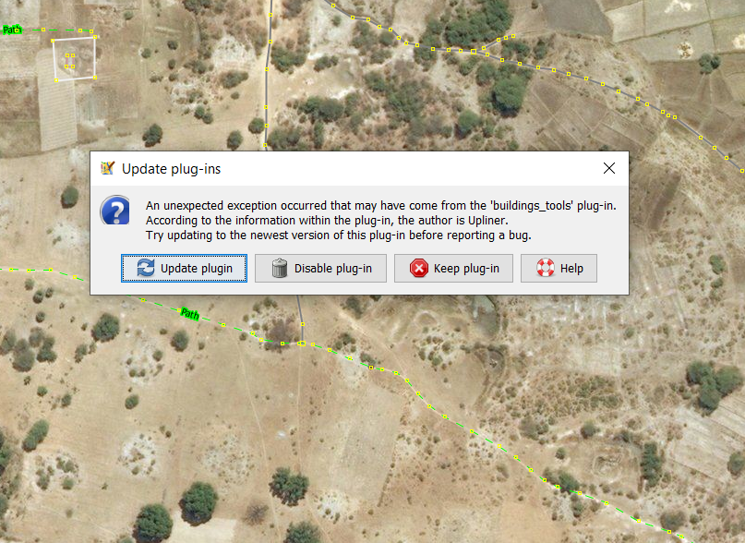Click the exception message about 'buildings_tools' plug-in
This screenshot has height=543, width=745.
tap(380, 205)
